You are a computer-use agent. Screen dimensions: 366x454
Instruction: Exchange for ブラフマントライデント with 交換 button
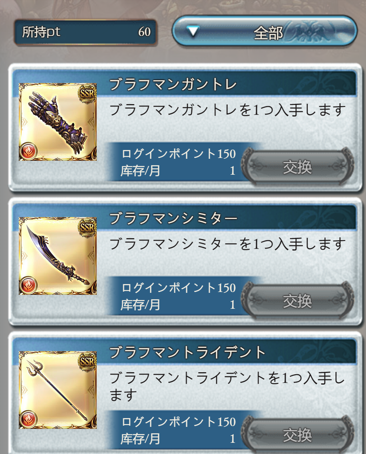[x=297, y=435]
